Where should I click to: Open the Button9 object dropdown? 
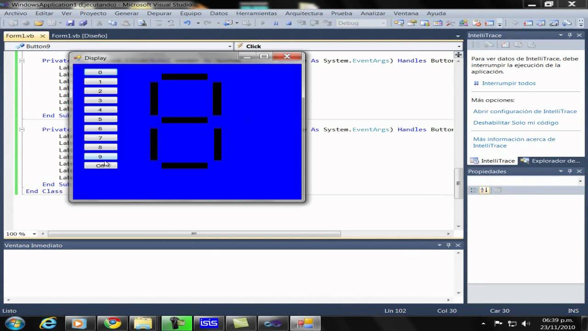pos(230,46)
